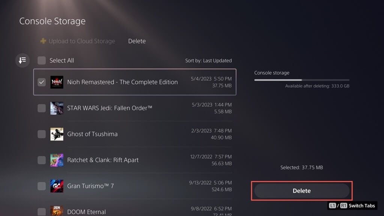Screen dimensions: 384x216
Task: Check the Select All checkbox
Action: pos(42,60)
